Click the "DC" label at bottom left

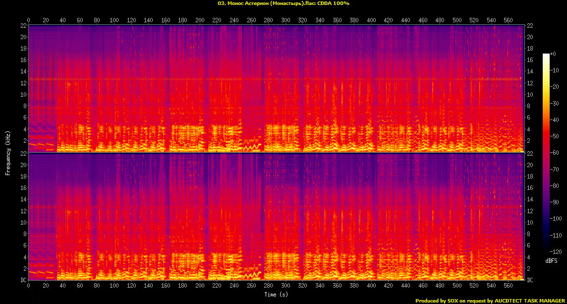click(22, 280)
